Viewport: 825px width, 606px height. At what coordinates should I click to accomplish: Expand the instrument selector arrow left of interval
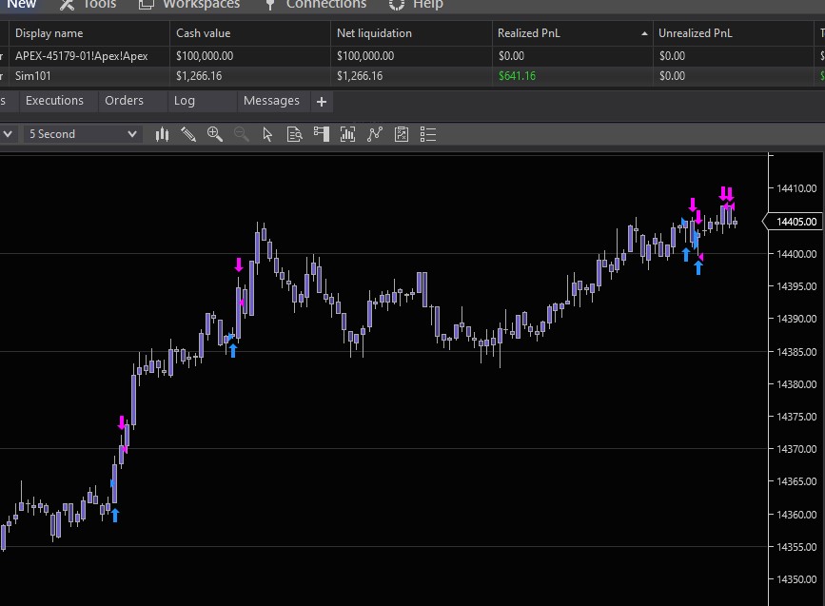(8, 134)
